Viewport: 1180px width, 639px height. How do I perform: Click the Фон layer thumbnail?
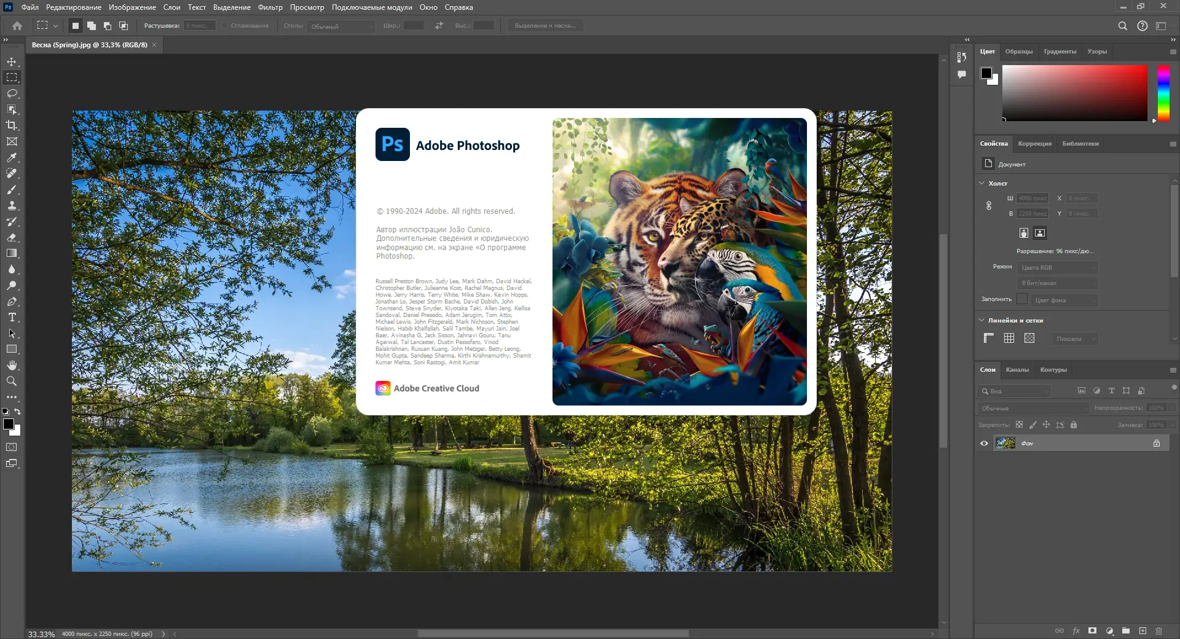pos(1005,443)
